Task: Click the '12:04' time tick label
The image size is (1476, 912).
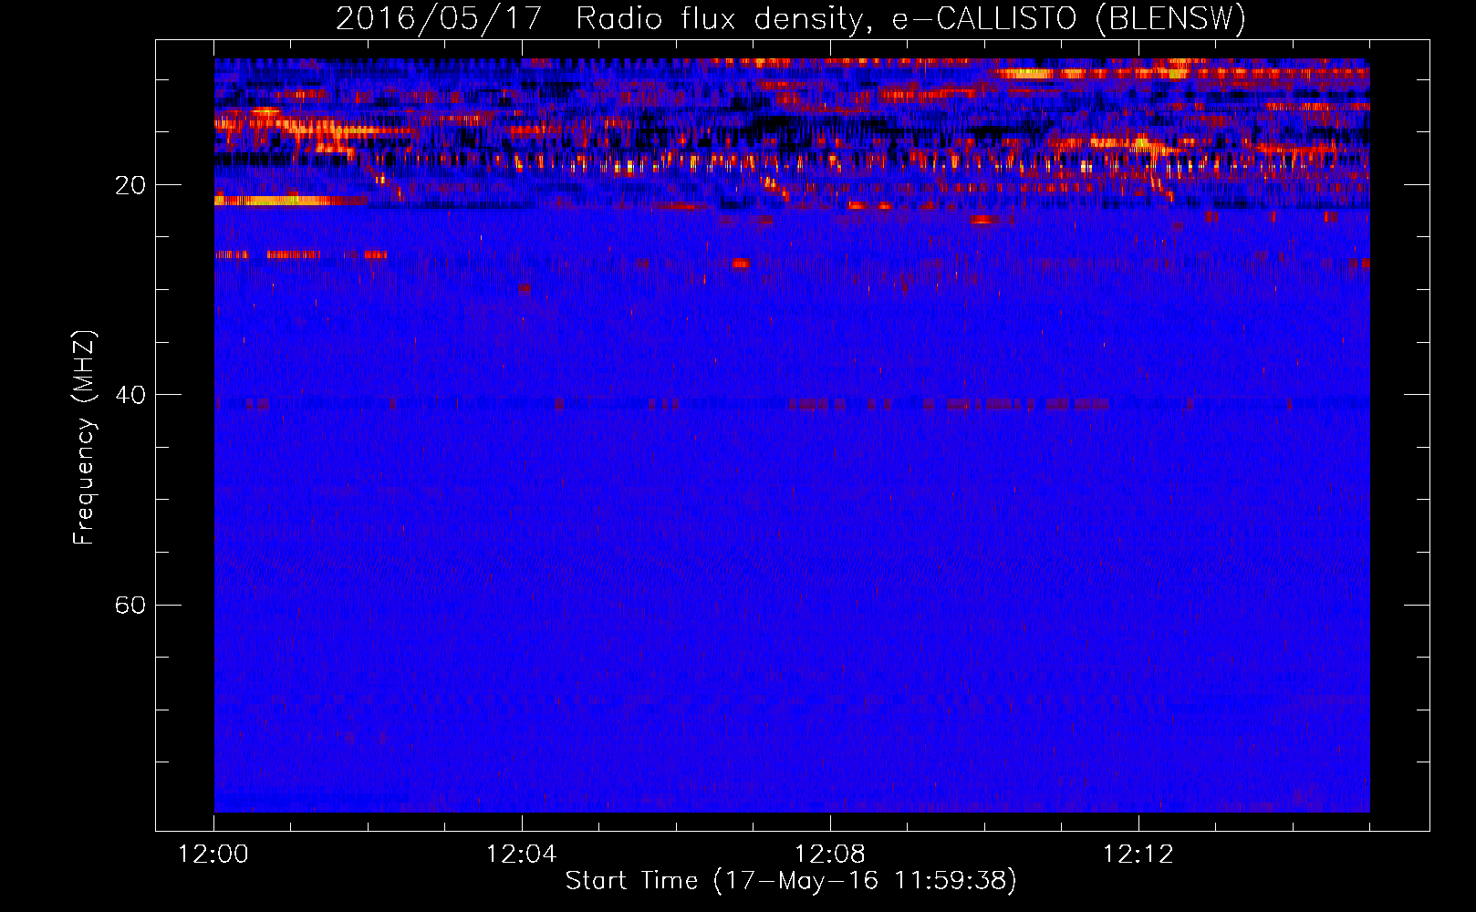Action: point(522,855)
